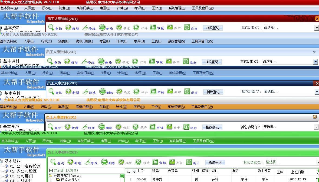319x182 pixels.
Task: Select 总经办(5人) department node
Action: [70, 180]
